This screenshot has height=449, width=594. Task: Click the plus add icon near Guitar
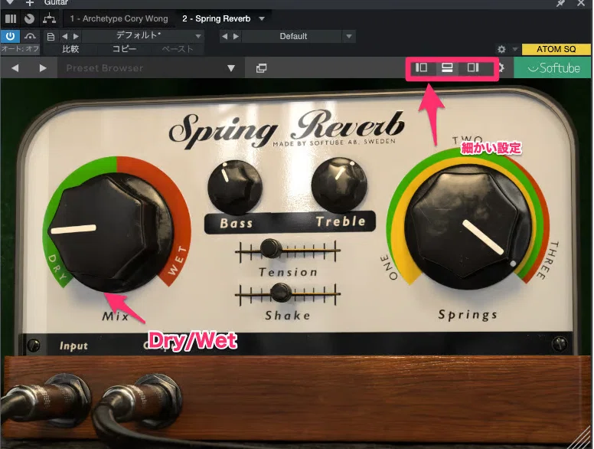(30, 3)
